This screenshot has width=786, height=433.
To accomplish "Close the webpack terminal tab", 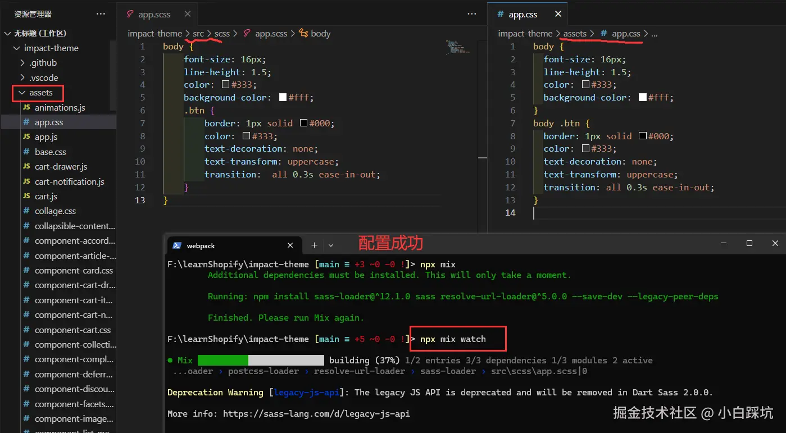I will click(290, 245).
